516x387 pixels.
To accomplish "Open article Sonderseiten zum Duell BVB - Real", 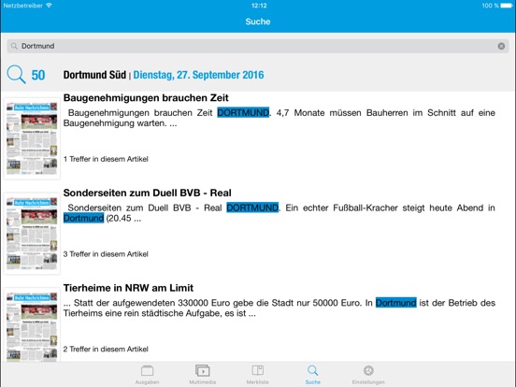I will click(x=147, y=193).
